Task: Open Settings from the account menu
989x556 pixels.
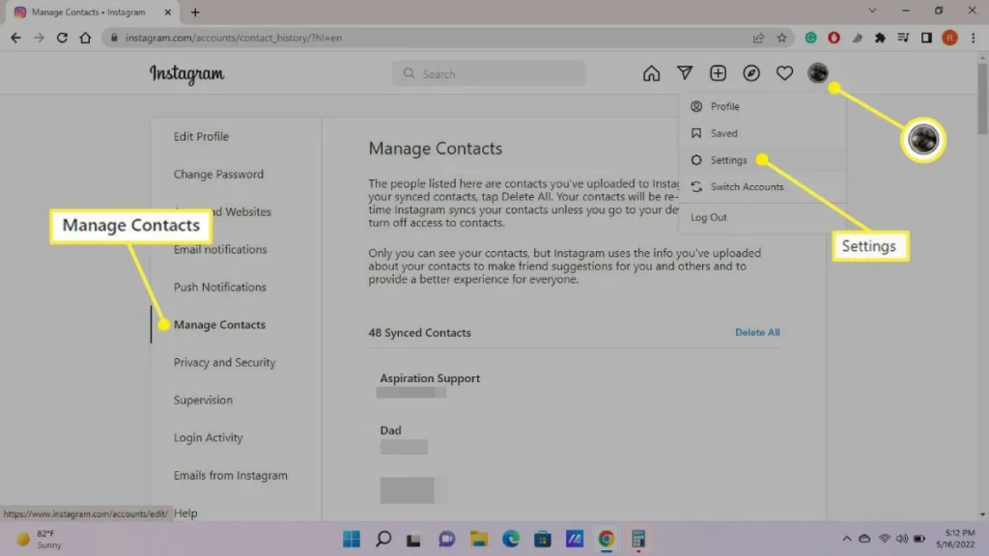Action: pyautogui.click(x=728, y=160)
